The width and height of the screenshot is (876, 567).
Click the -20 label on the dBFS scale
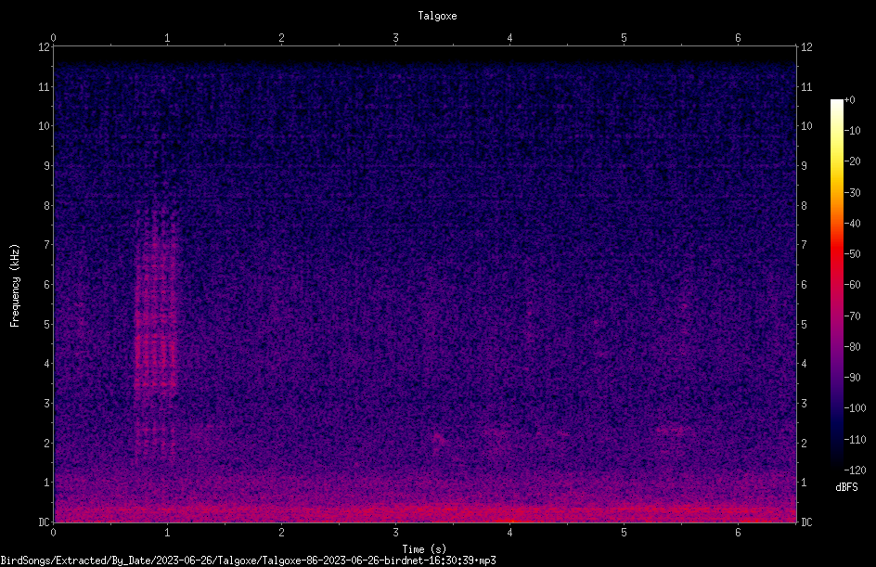tap(853, 161)
